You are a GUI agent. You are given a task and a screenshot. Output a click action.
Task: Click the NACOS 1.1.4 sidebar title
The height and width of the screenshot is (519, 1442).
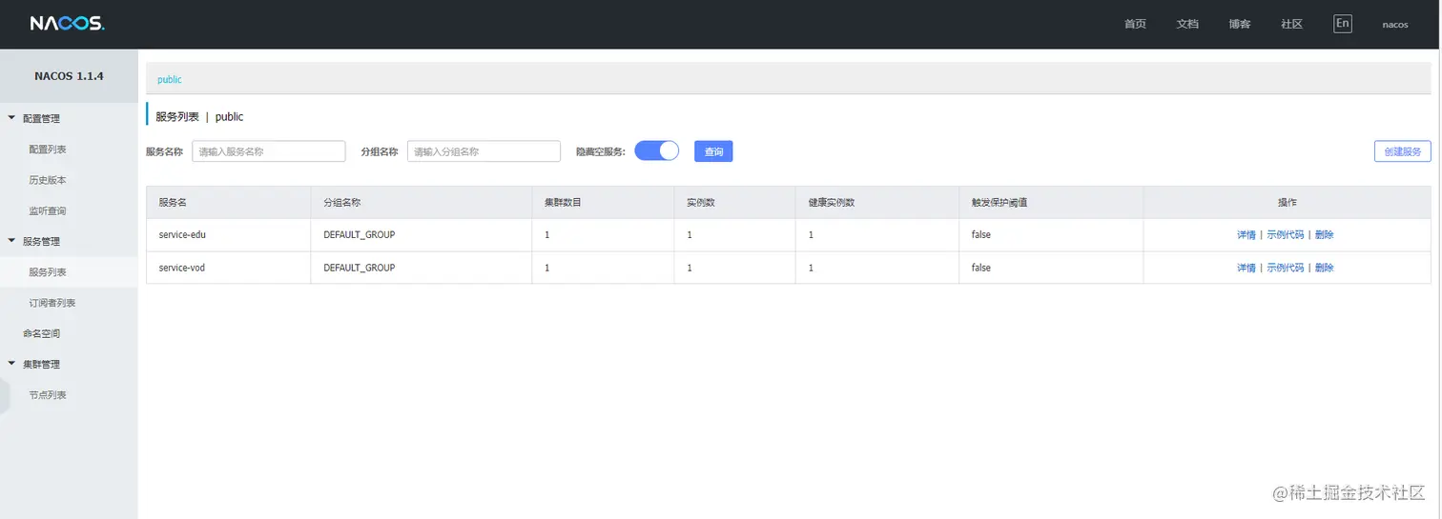point(69,76)
